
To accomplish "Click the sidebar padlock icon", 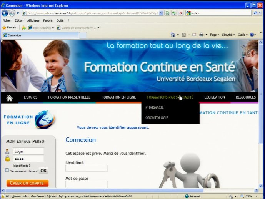I will pyautogui.click(x=7, y=159).
